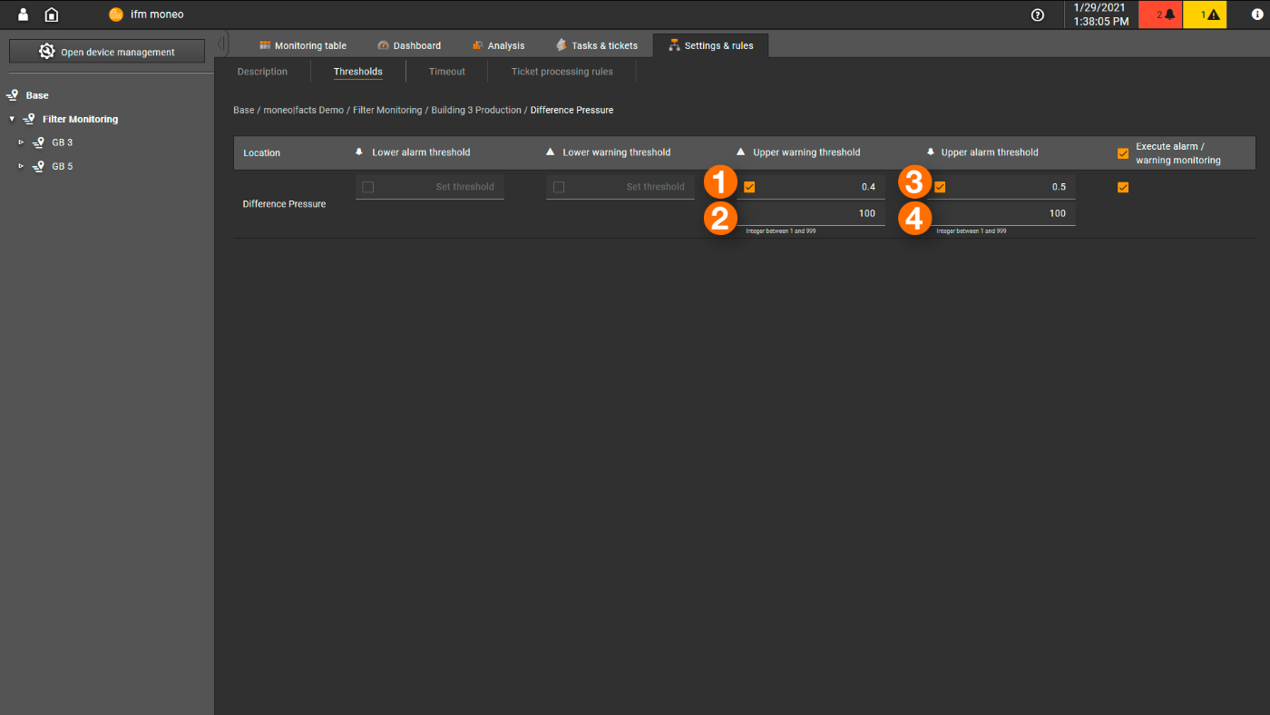Screen dimensions: 1270x715
Task: Open the Ticket processing rules sub-tab
Action: (562, 72)
